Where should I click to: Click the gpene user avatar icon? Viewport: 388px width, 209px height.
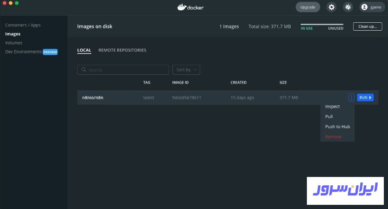364,7
